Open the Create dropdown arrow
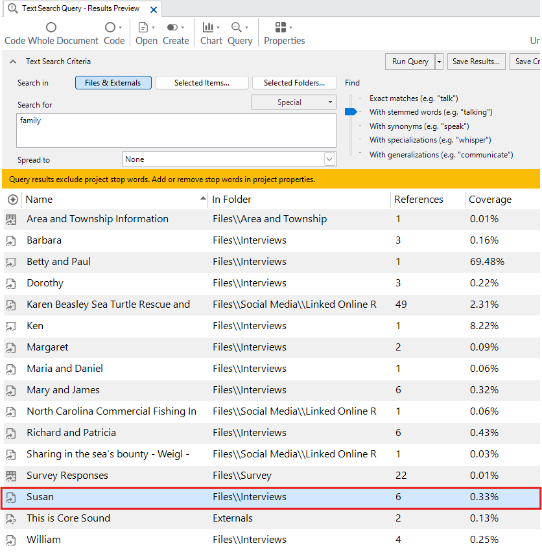The image size is (542, 552). (182, 27)
